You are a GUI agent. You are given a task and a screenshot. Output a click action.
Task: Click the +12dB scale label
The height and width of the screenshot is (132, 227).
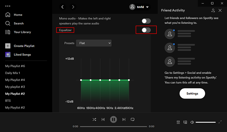pos(69,59)
